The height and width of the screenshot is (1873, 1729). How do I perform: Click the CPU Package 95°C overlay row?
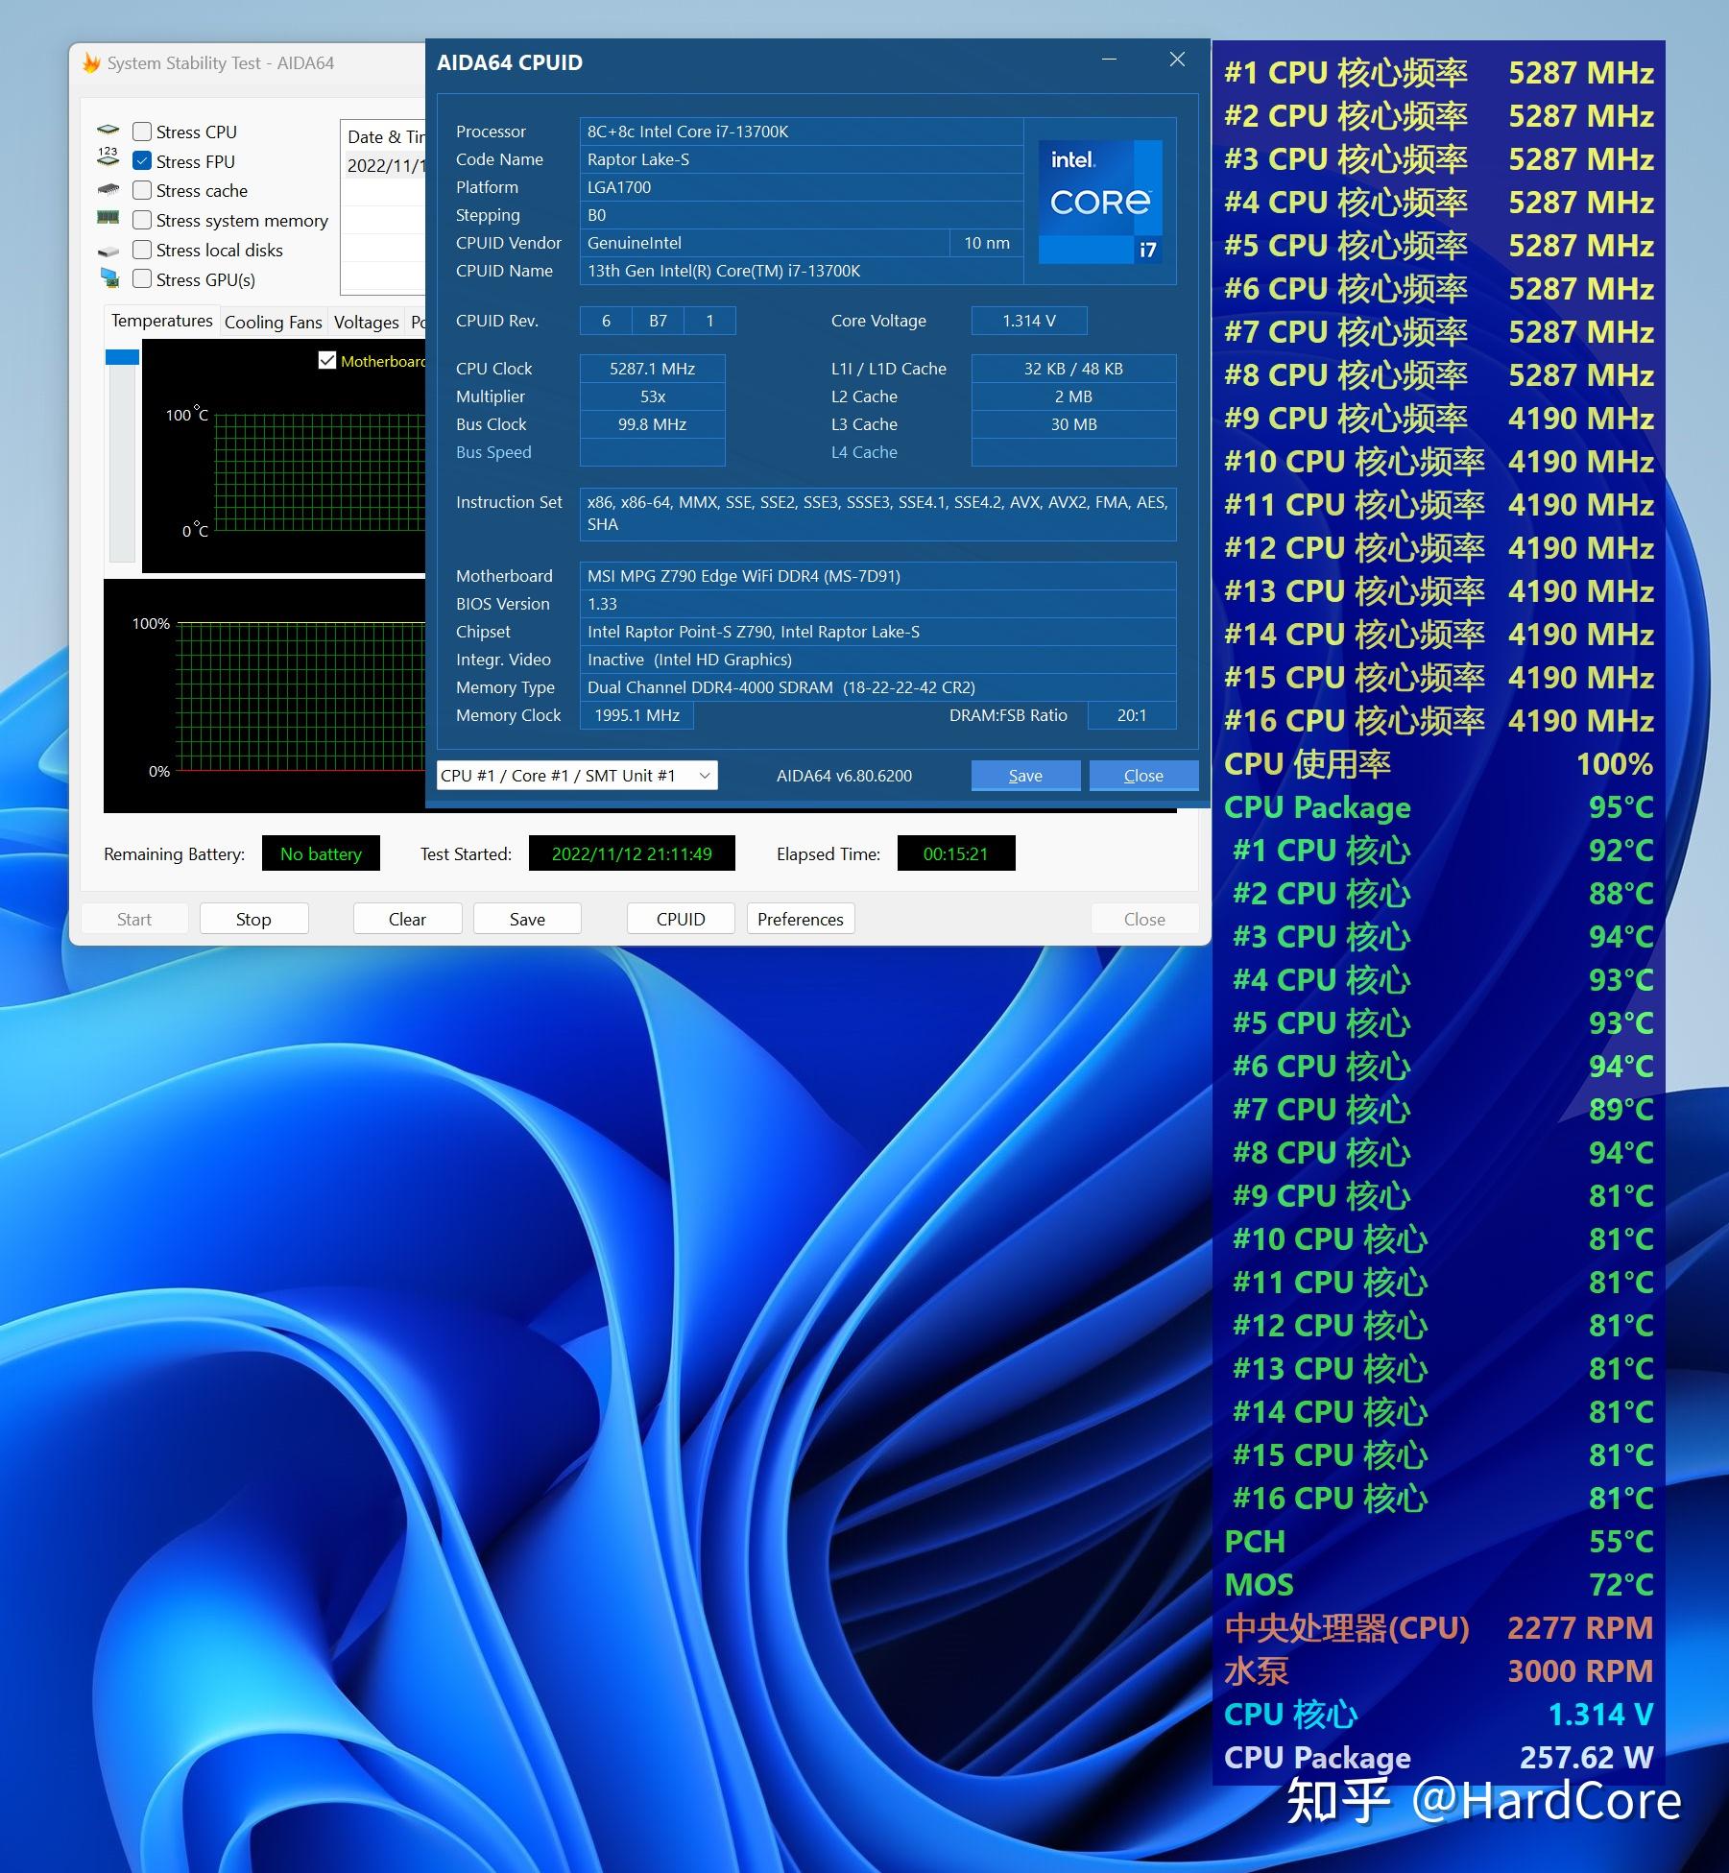(x=1438, y=806)
